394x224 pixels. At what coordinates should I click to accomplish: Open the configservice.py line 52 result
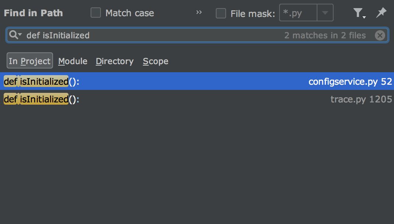point(197,81)
